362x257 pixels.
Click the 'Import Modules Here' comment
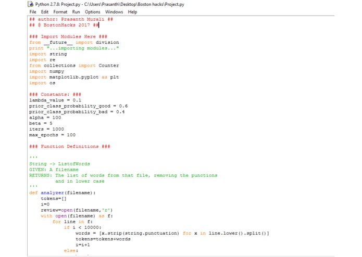click(x=68, y=36)
